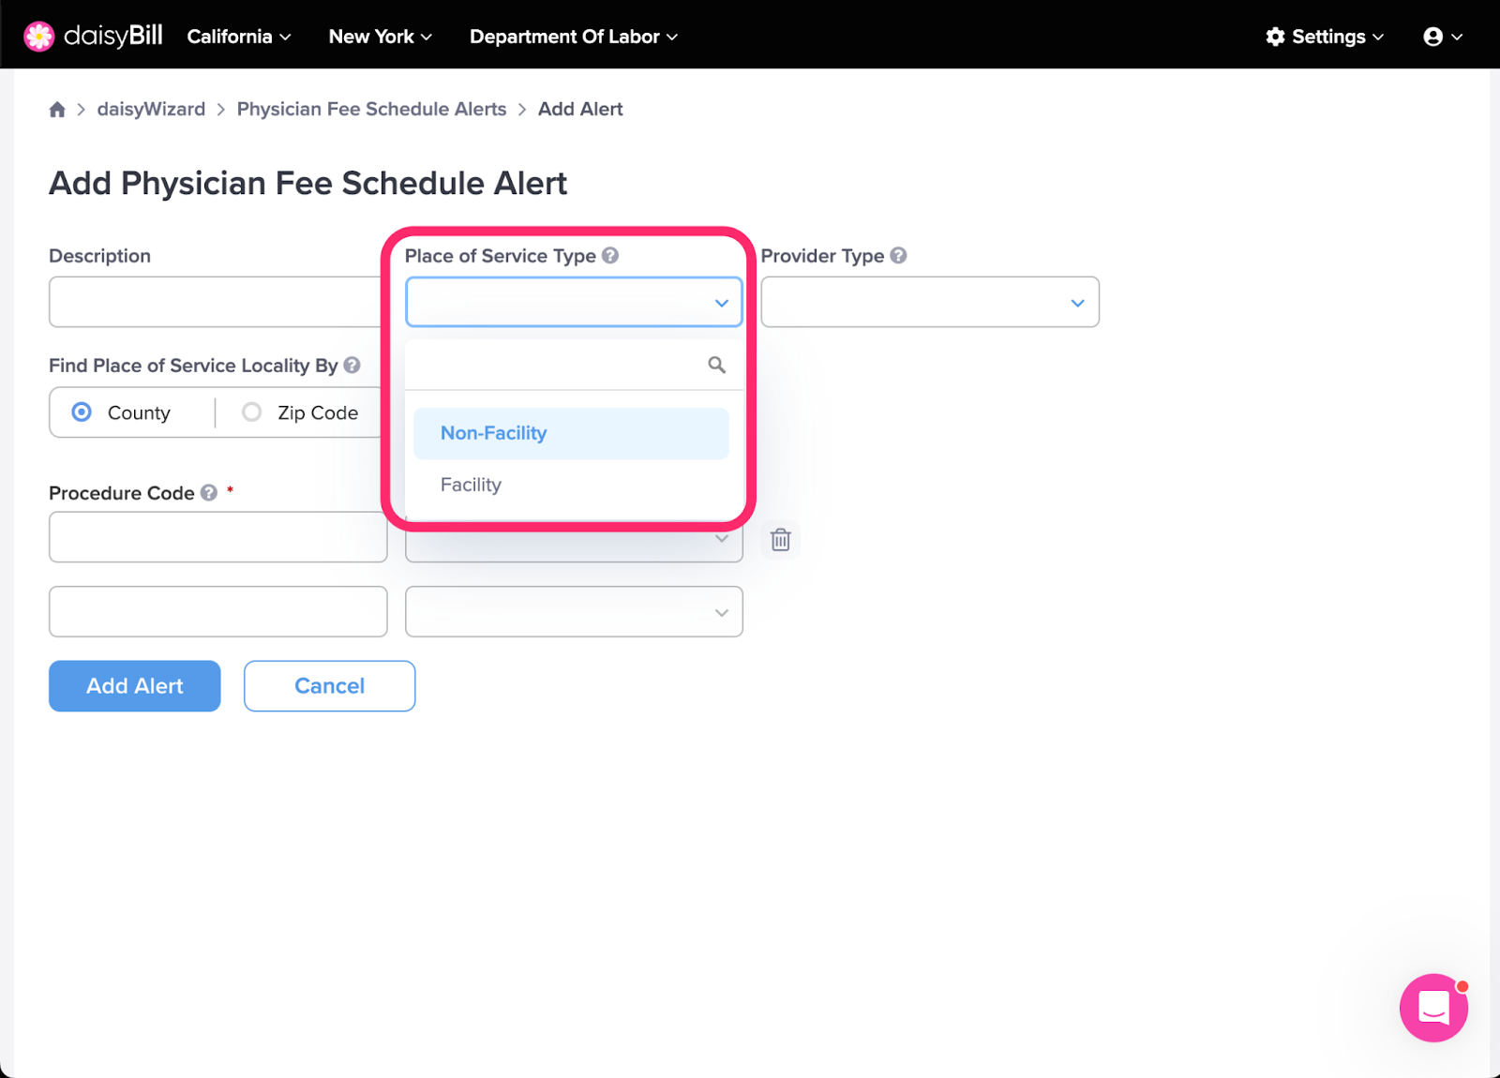The image size is (1500, 1078).
Task: Click help icon beside Procedure Code
Action: [x=209, y=492]
